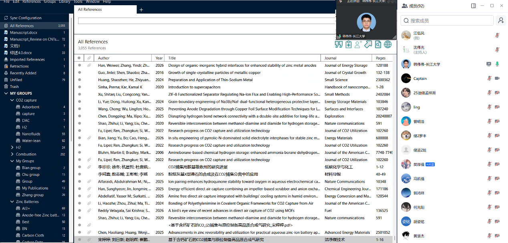508x243 pixels.
Task: Expand the H2 group set
Action: click(x=12, y=147)
